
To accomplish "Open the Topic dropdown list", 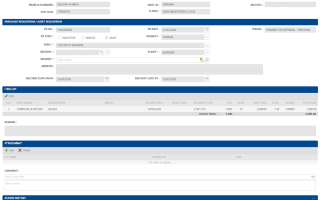I will pyautogui.click(x=207, y=45).
